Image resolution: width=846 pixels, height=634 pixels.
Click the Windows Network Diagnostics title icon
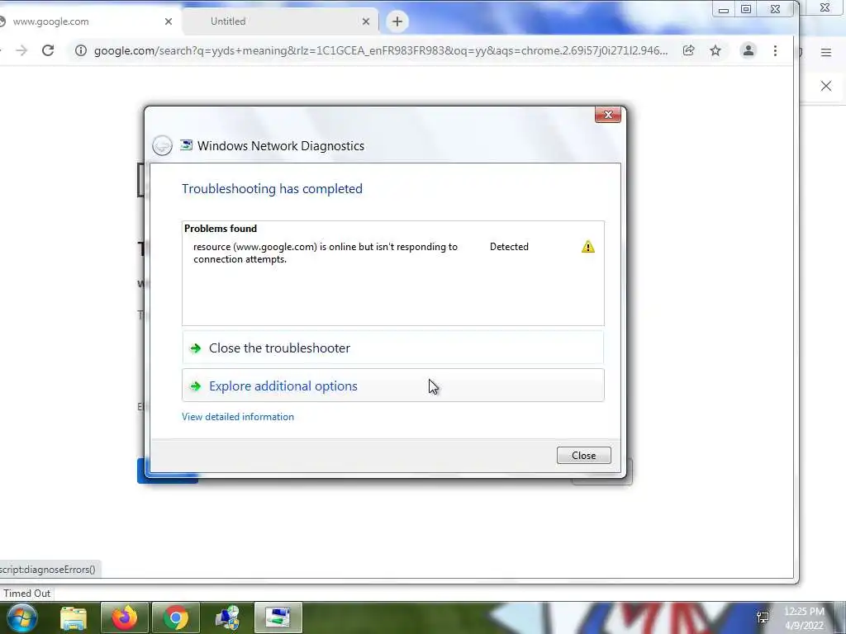(186, 145)
